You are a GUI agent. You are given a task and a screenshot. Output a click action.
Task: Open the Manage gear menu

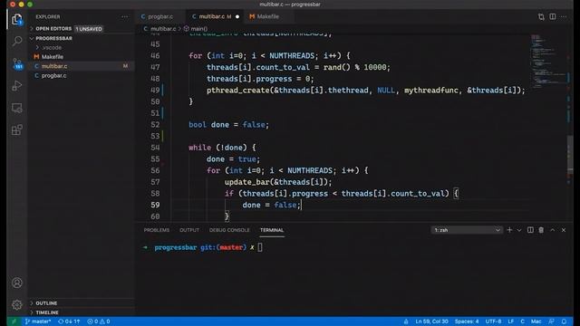(17, 304)
